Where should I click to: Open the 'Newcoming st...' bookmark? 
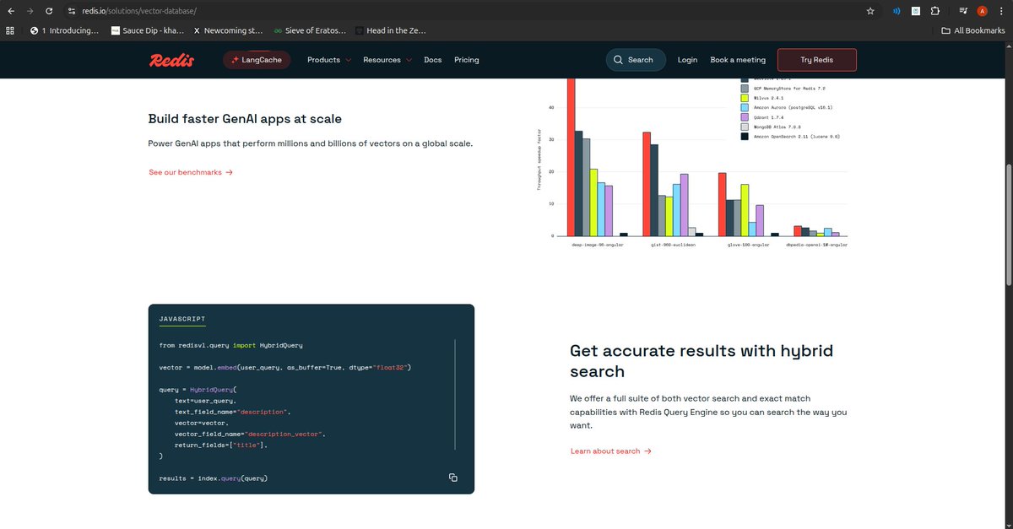pos(228,30)
